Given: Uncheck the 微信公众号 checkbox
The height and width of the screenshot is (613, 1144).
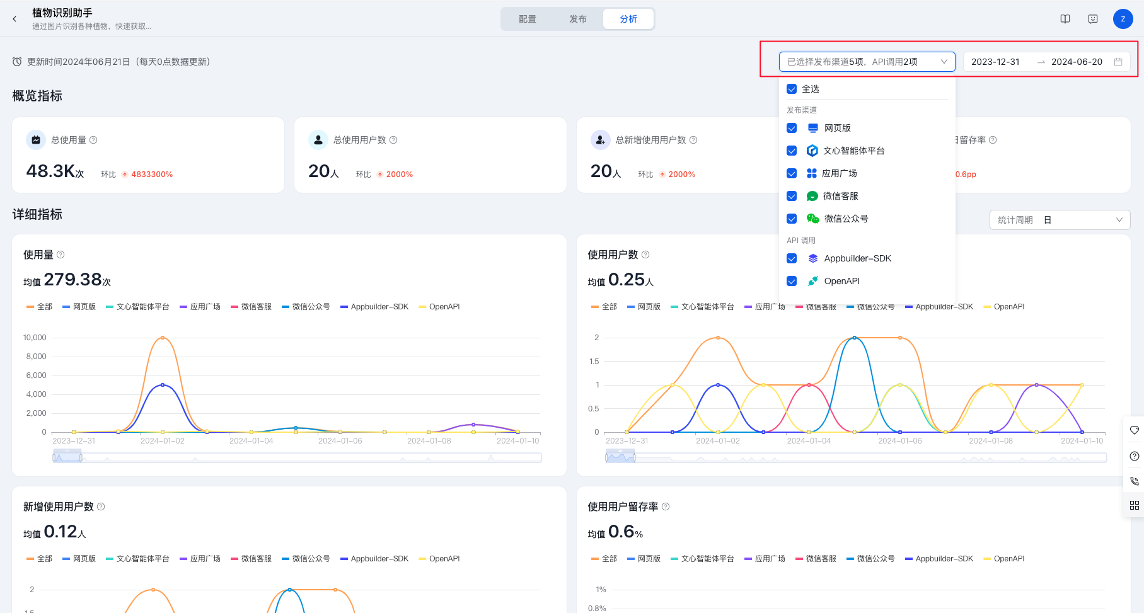Looking at the screenshot, I should click(x=792, y=219).
